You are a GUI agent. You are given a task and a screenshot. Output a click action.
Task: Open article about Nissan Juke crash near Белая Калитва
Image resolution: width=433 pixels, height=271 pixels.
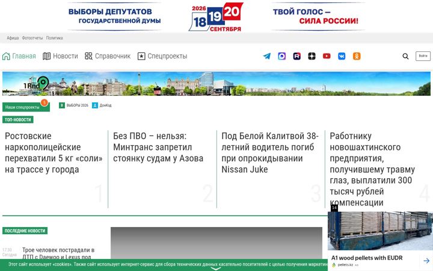[x=270, y=152]
